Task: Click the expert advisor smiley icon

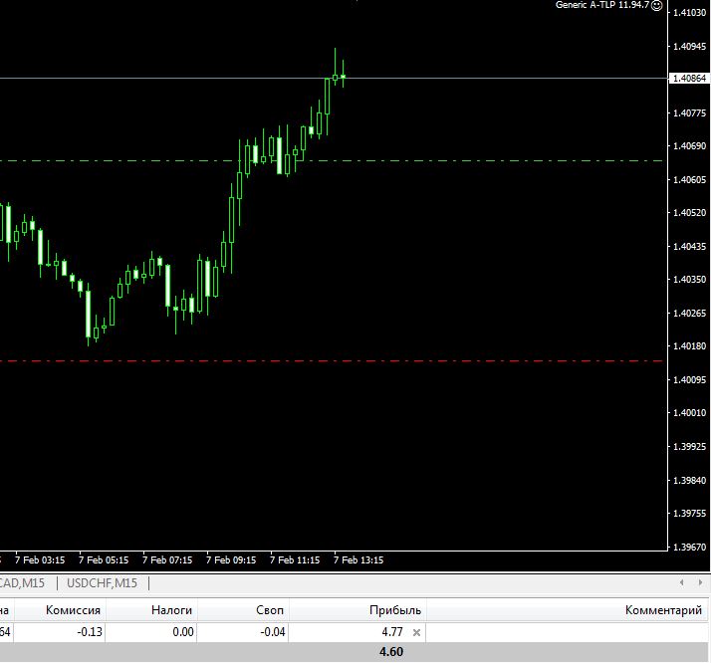Action: pyautogui.click(x=656, y=5)
